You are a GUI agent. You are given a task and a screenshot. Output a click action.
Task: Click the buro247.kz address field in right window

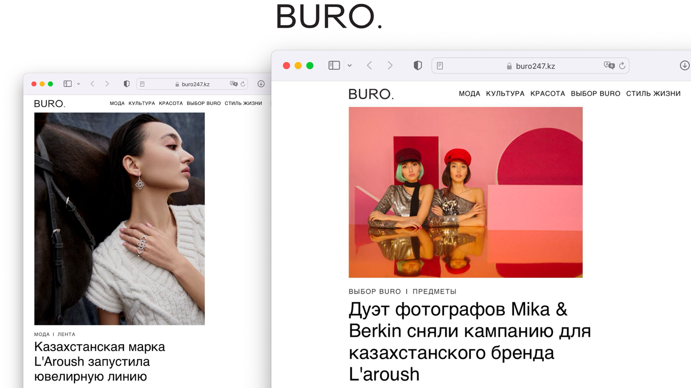click(530, 66)
